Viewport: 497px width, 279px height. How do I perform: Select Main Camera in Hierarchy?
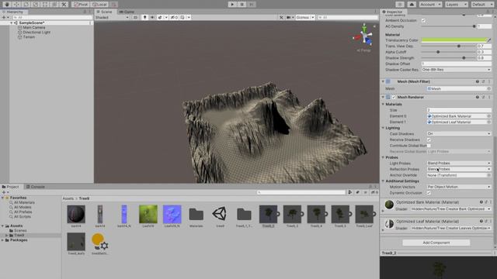pos(33,28)
